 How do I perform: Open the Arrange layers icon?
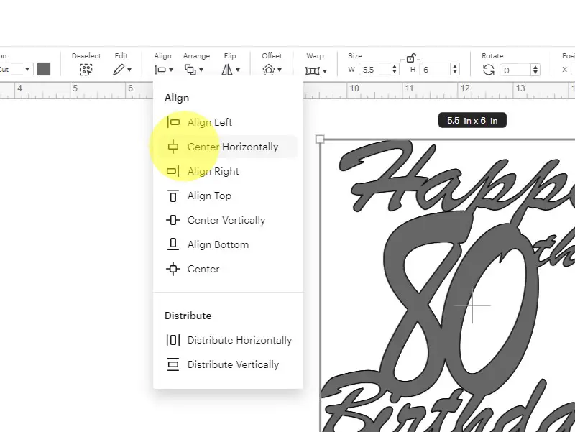coord(190,69)
